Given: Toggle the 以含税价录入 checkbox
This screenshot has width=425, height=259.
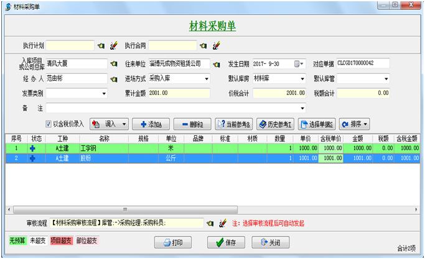Looking at the screenshot, I should pos(49,124).
